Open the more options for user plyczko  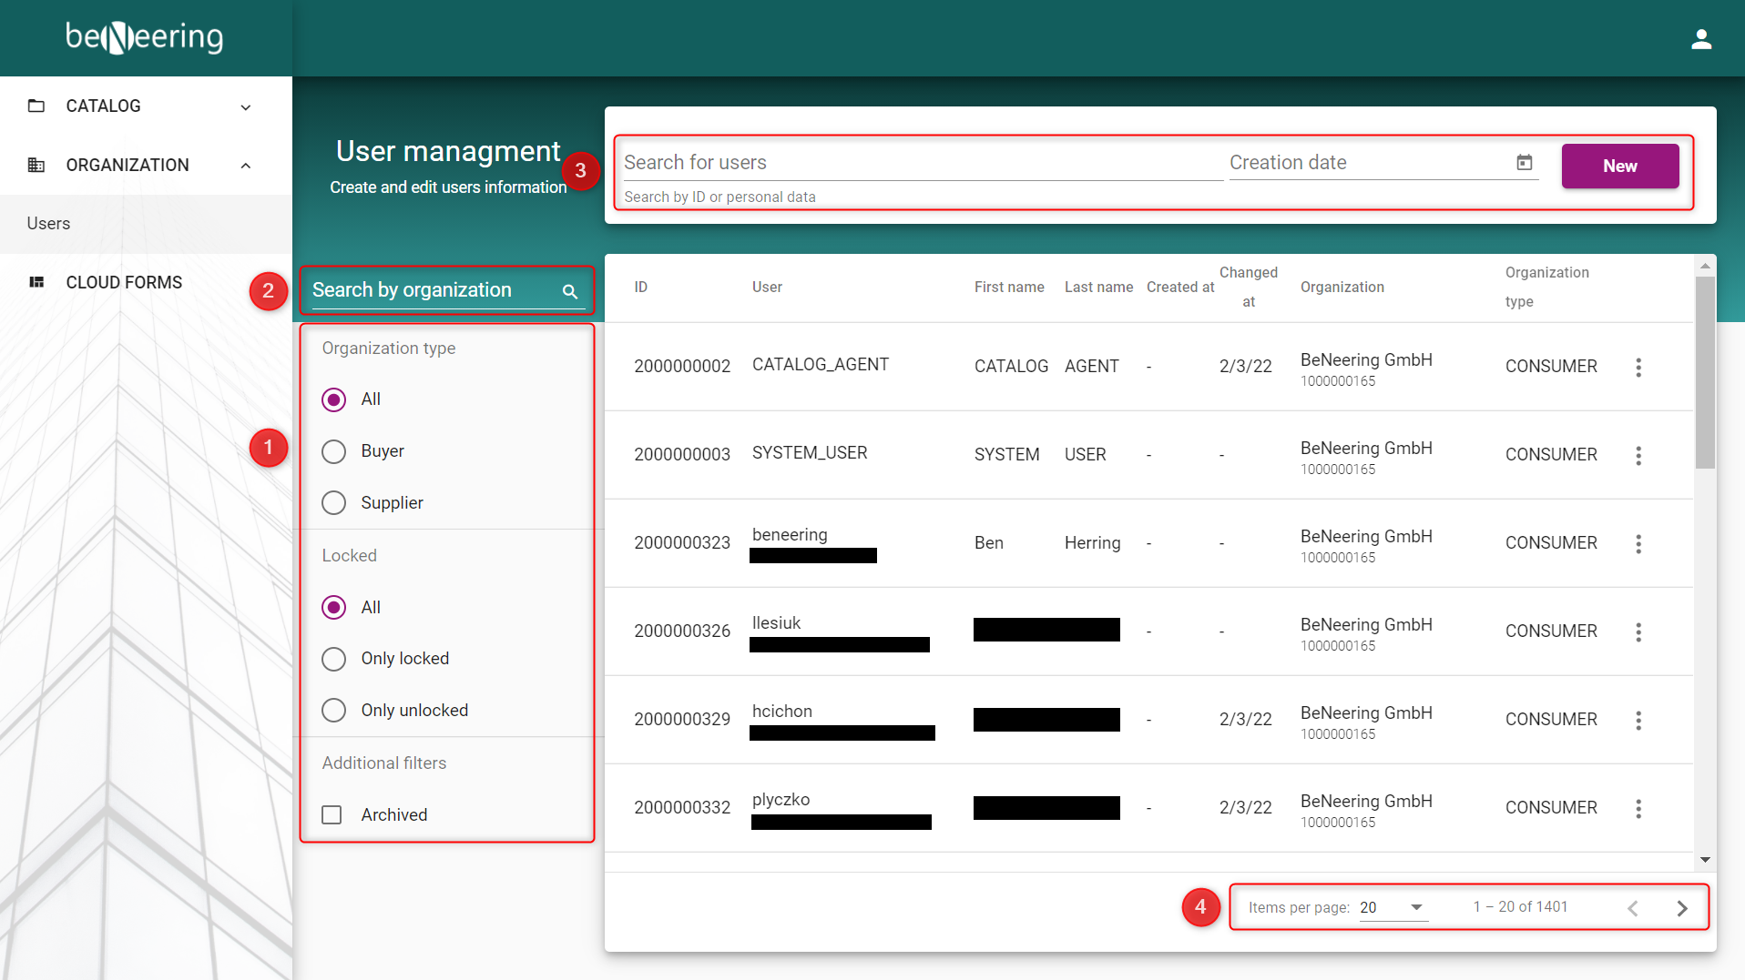click(x=1638, y=808)
